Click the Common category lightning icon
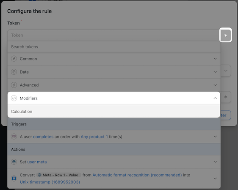This screenshot has width=238, height=190. tap(14, 59)
